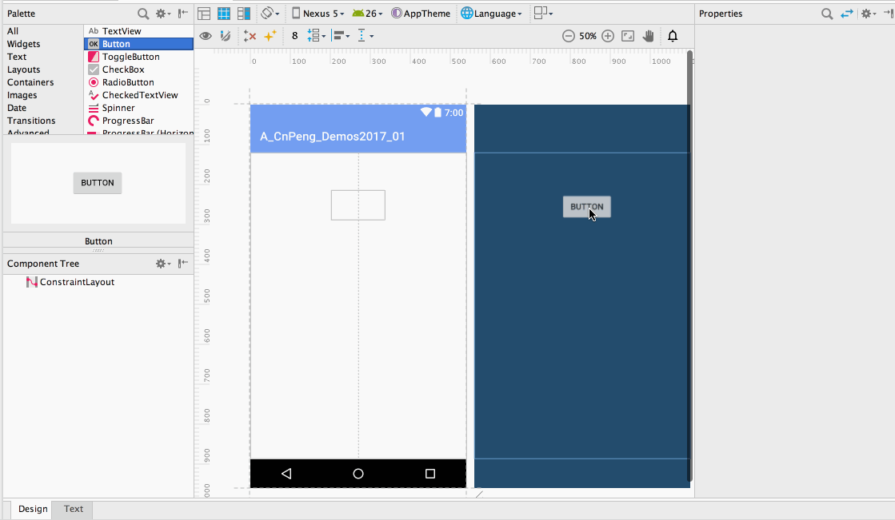Hide the Component Tree panel
The height and width of the screenshot is (520, 895).
coord(182,264)
